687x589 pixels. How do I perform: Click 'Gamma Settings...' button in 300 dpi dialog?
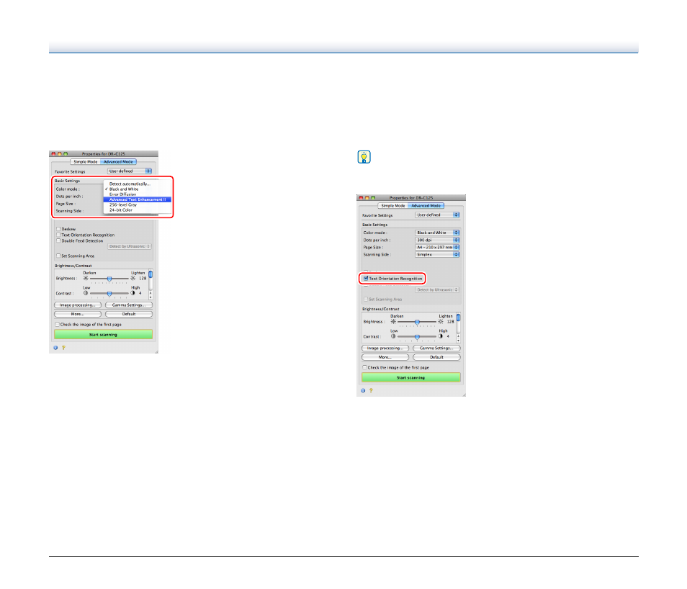(436, 348)
